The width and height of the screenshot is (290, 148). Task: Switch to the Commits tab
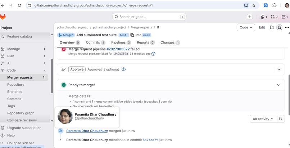pos(96,42)
